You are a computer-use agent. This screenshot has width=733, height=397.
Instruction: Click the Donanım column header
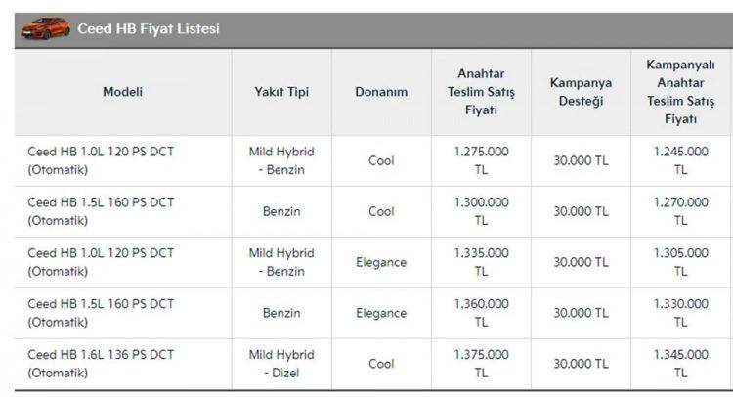pos(381,92)
